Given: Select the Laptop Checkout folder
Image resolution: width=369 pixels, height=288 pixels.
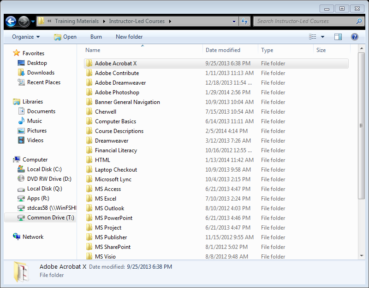Looking at the screenshot, I should pos(116,170).
